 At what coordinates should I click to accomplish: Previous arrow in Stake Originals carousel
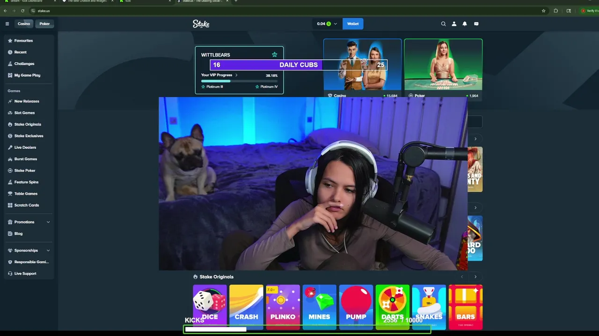(x=462, y=277)
